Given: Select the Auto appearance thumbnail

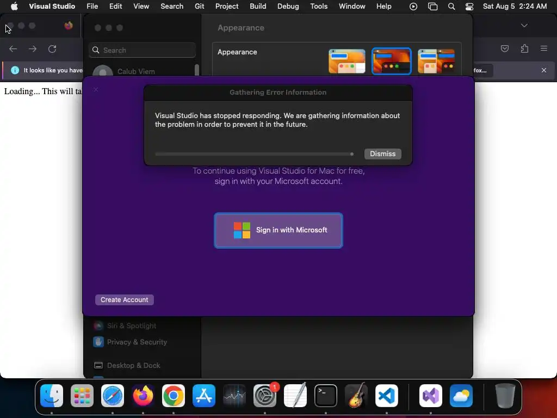Looking at the screenshot, I should pos(436,61).
